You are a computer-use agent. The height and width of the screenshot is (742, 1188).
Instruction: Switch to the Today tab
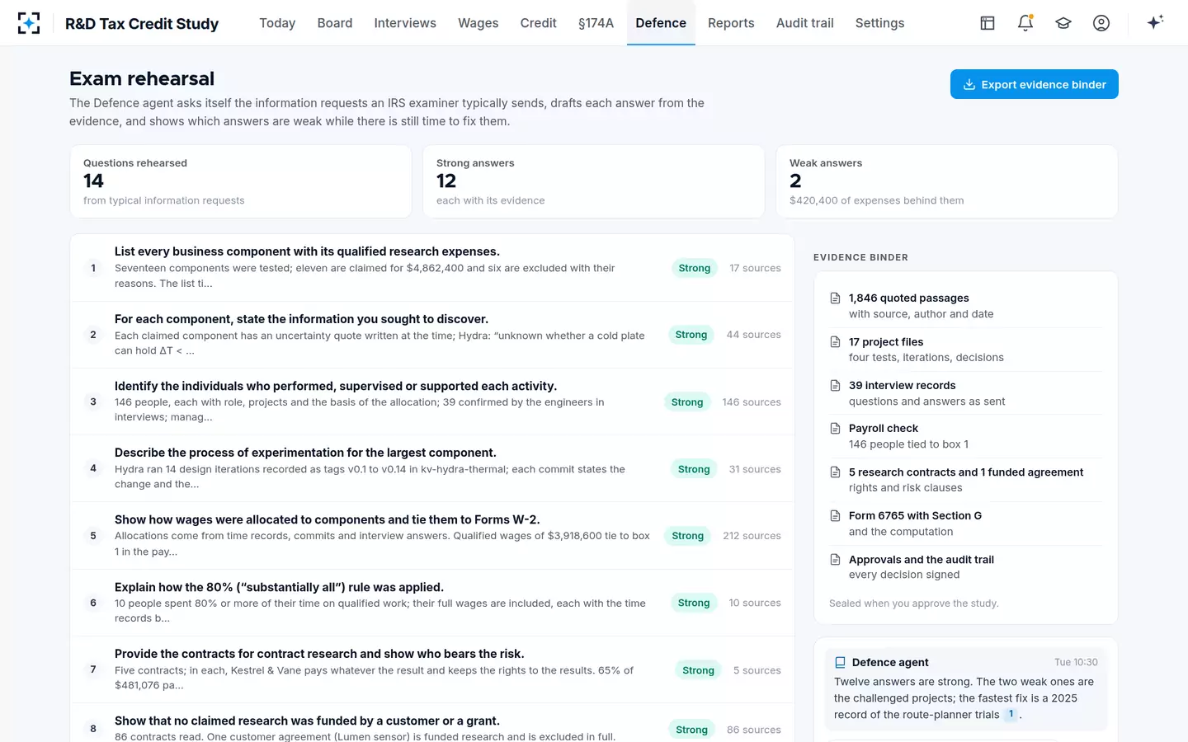(x=277, y=23)
